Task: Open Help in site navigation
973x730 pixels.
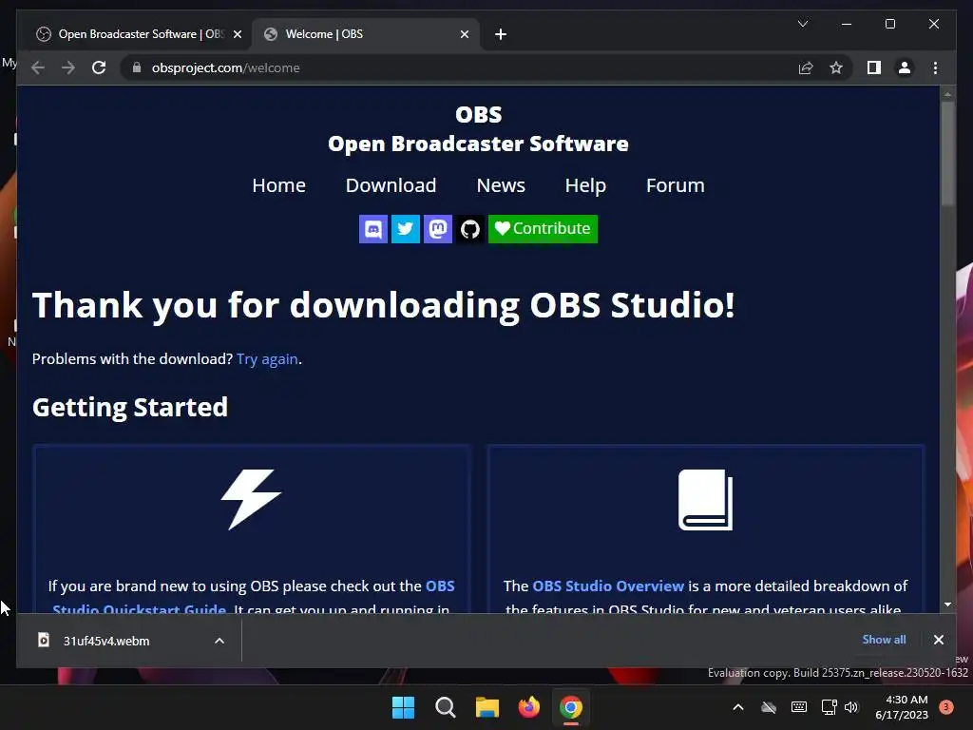Action: [x=585, y=185]
